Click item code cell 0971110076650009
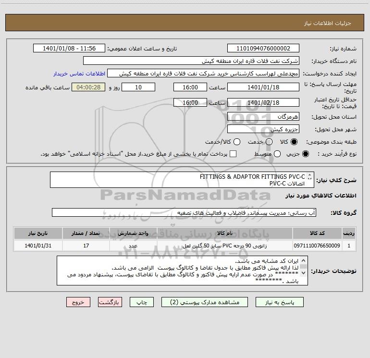The height and width of the screenshot is (358, 370). (x=317, y=246)
